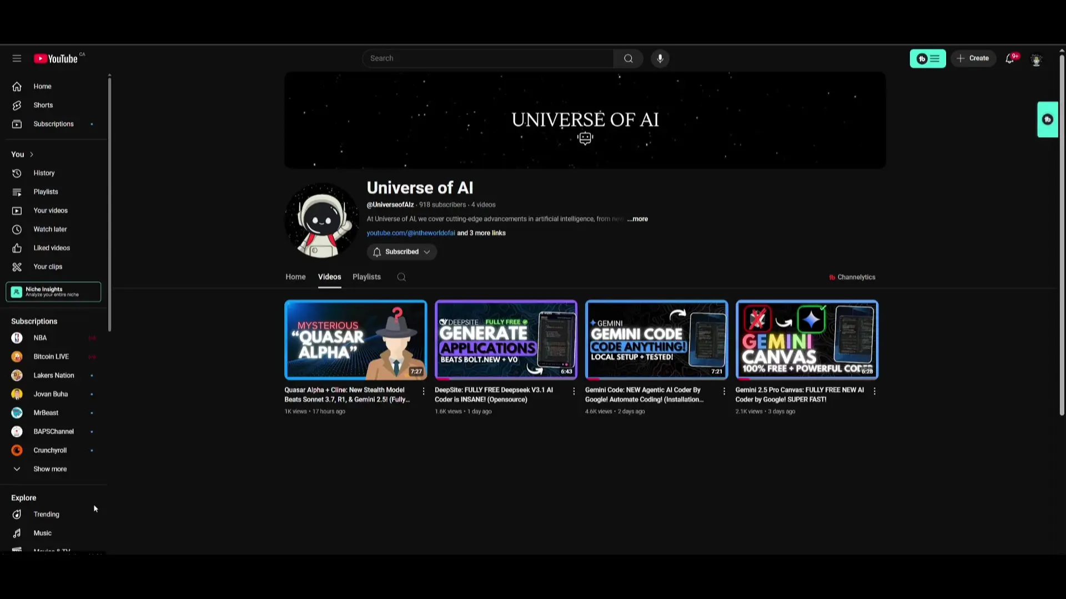Open the hamburger guide menu

click(x=17, y=58)
